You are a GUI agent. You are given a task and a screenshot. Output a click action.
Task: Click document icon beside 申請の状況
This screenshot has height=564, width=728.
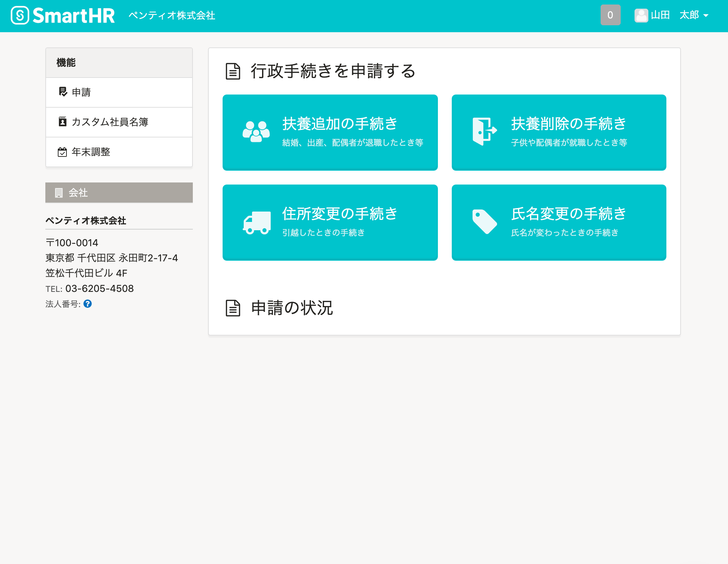[233, 308]
